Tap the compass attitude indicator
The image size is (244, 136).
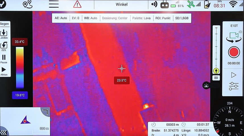(230, 122)
